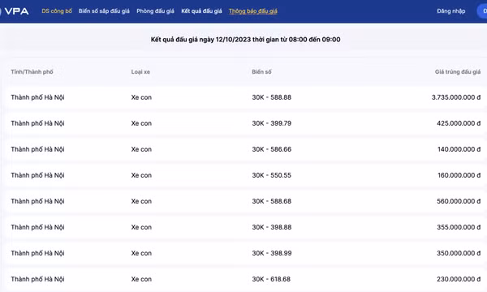Click the Đăng nhập link
This screenshot has height=292, width=487.
pyautogui.click(x=451, y=11)
